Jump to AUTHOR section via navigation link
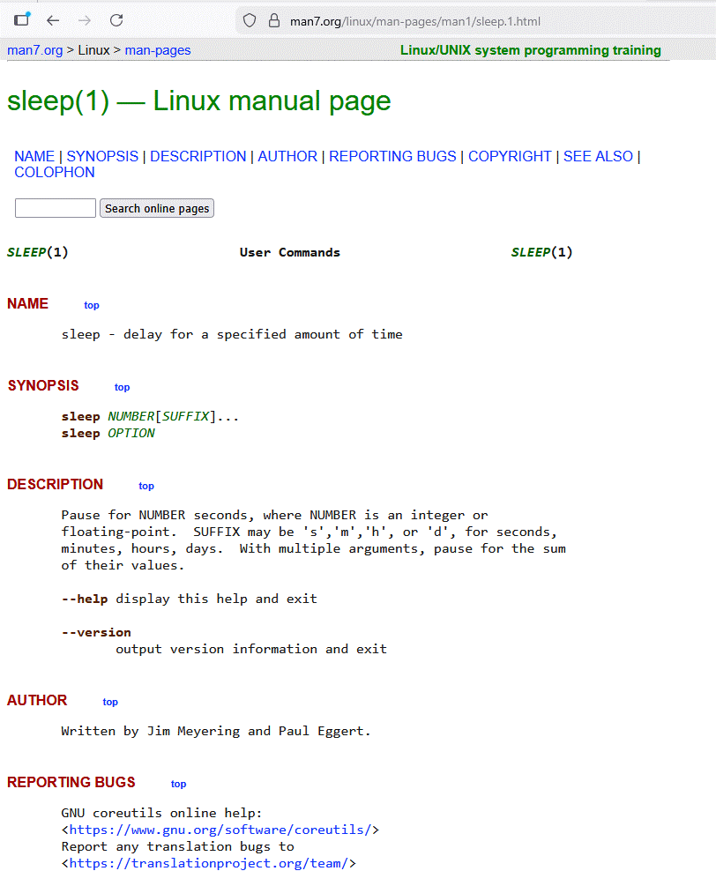The width and height of the screenshot is (716, 871). (287, 157)
